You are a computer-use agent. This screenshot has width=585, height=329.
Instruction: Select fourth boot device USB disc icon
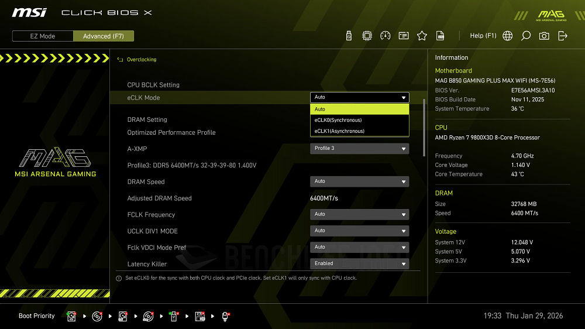148,316
